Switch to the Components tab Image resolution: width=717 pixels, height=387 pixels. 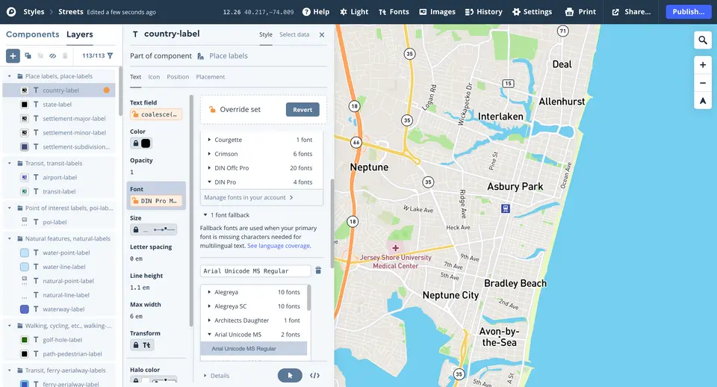coord(32,34)
